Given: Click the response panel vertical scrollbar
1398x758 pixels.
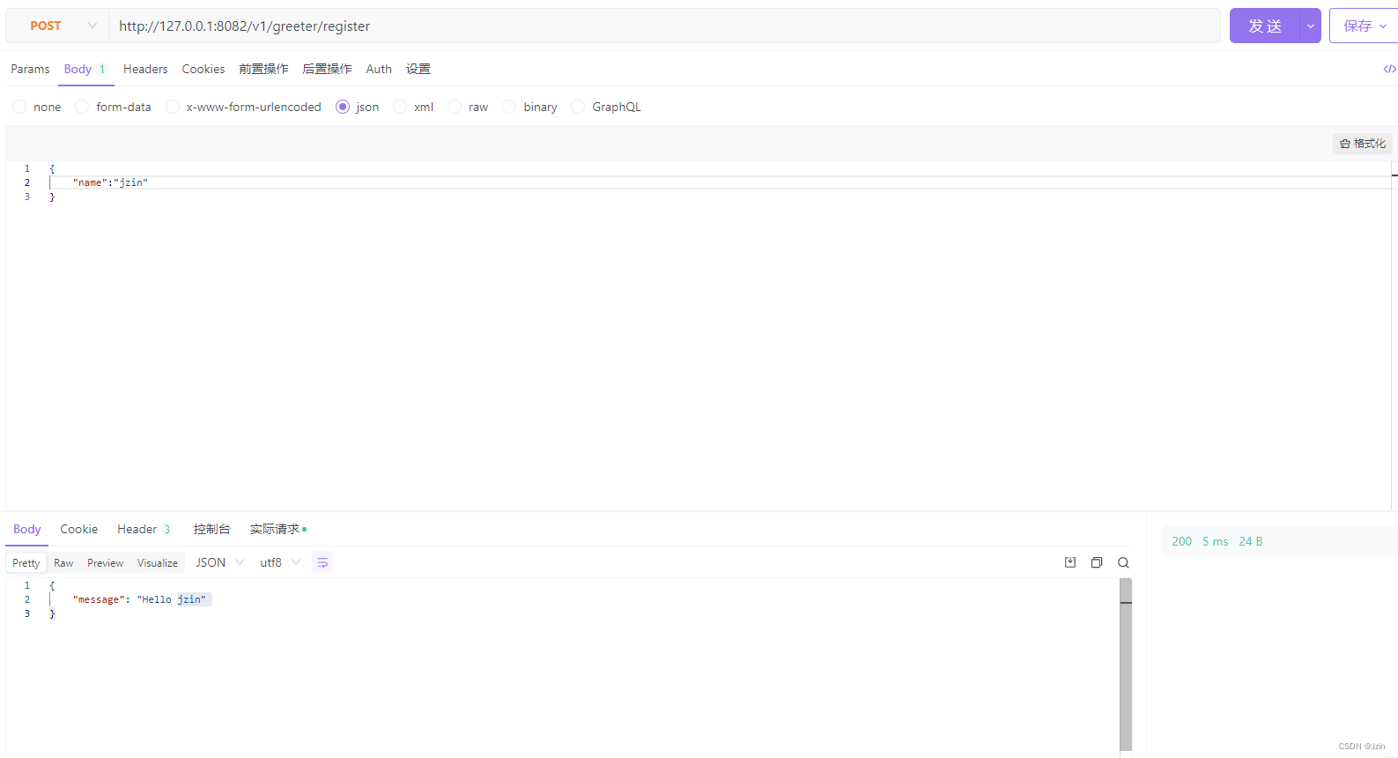Looking at the screenshot, I should pyautogui.click(x=1126, y=665).
